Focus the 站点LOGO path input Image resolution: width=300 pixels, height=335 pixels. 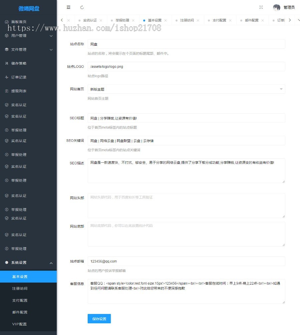pyautogui.click(x=186, y=66)
